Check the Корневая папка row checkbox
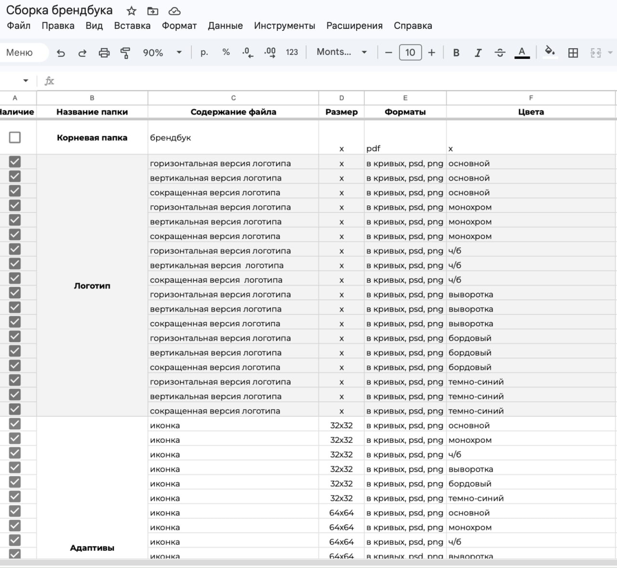This screenshot has width=617, height=568. click(15, 137)
